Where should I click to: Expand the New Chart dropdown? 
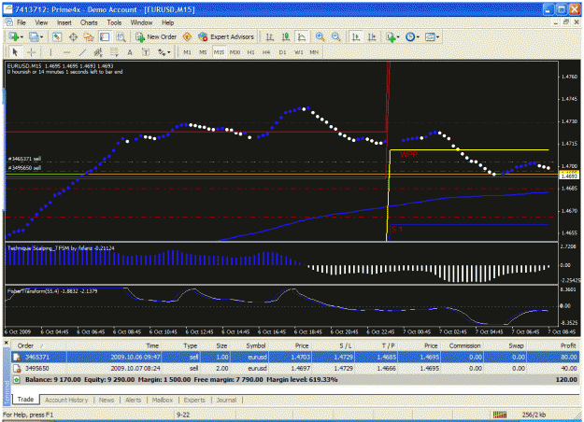(21, 37)
